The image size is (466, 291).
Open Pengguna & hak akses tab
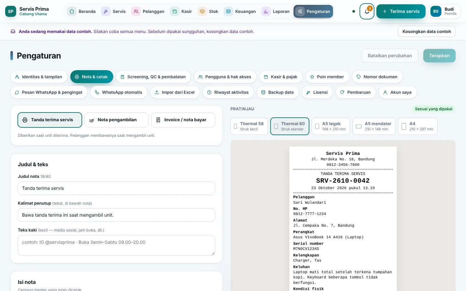[225, 77]
